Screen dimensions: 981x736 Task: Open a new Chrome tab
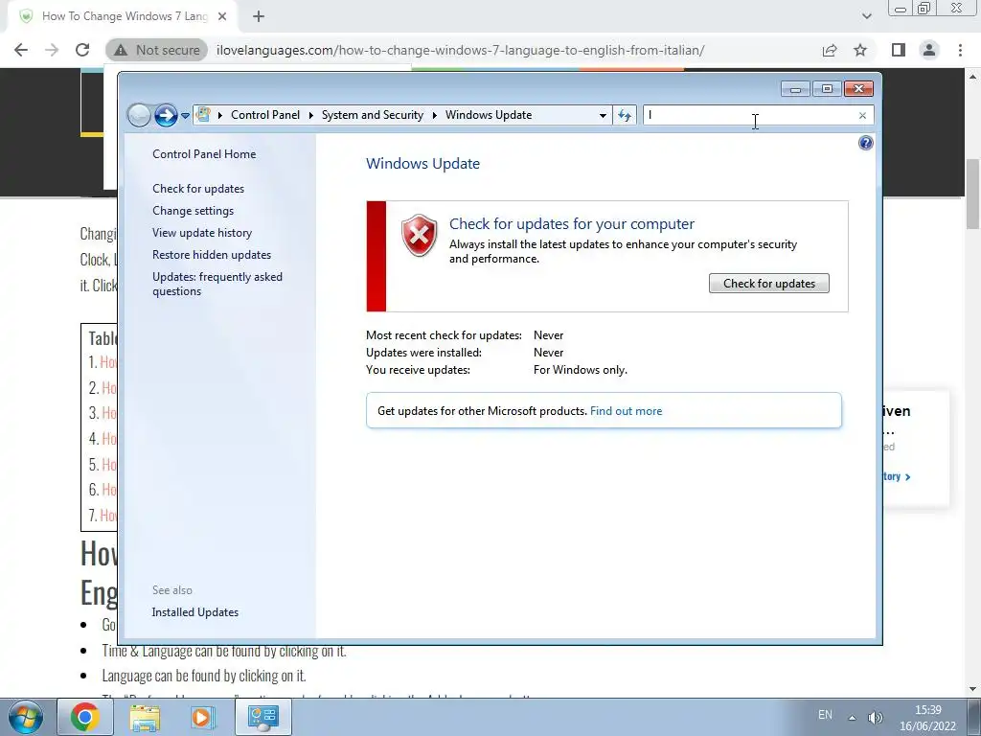[x=259, y=16]
